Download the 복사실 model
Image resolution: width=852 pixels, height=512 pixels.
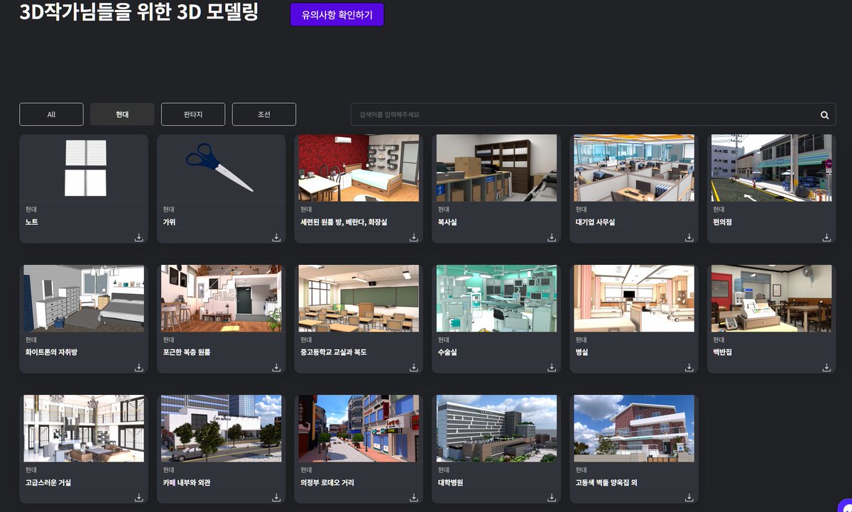552,237
